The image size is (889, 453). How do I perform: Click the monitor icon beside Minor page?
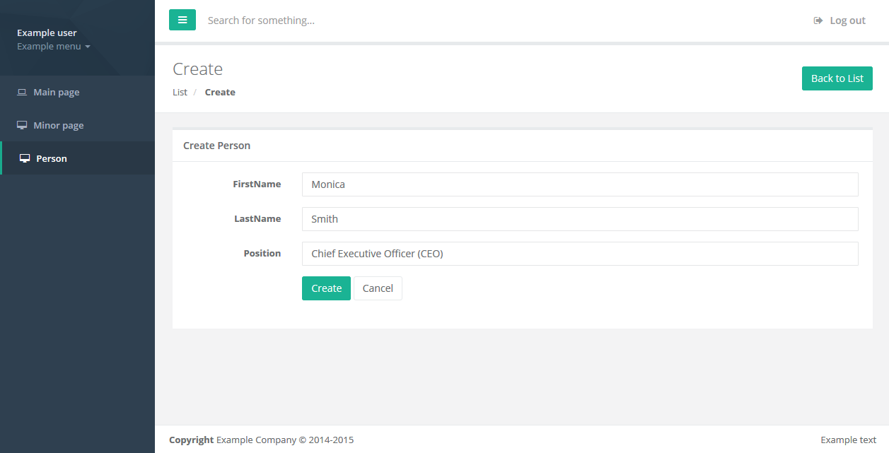click(x=21, y=124)
